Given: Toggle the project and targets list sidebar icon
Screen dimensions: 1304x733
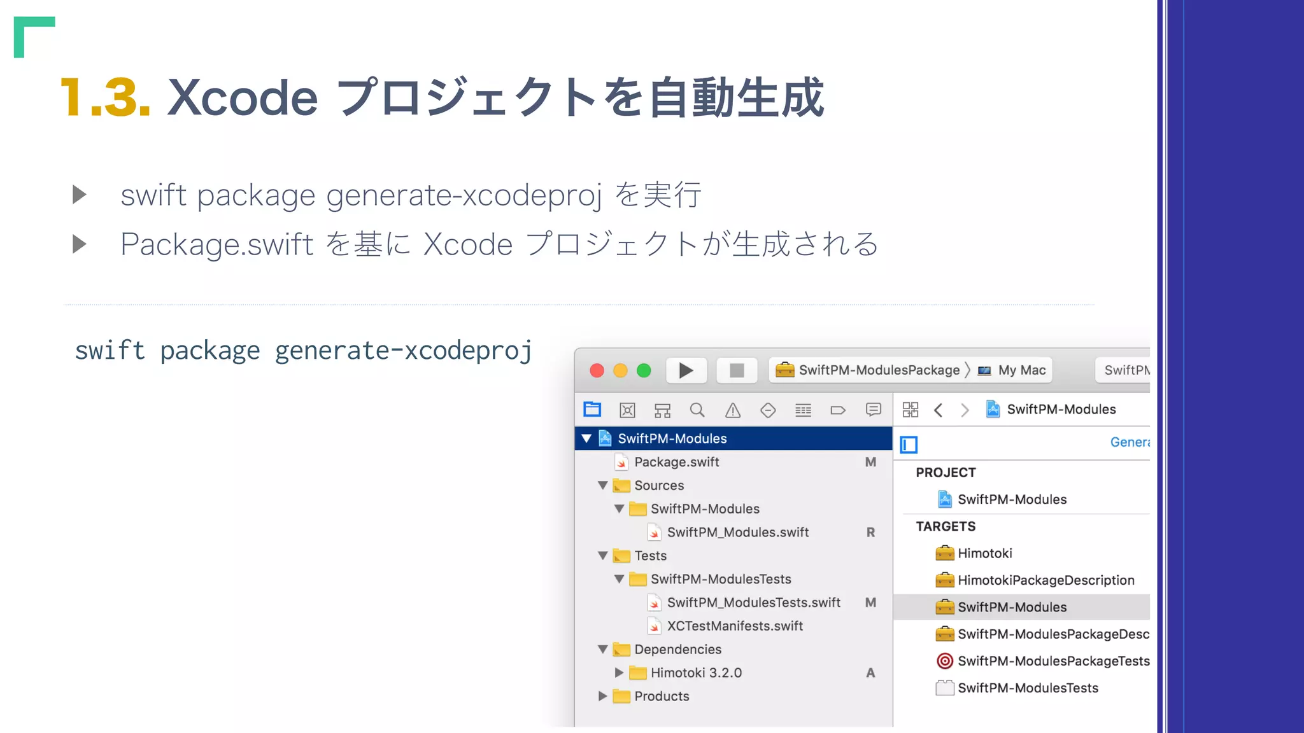Looking at the screenshot, I should 909,444.
